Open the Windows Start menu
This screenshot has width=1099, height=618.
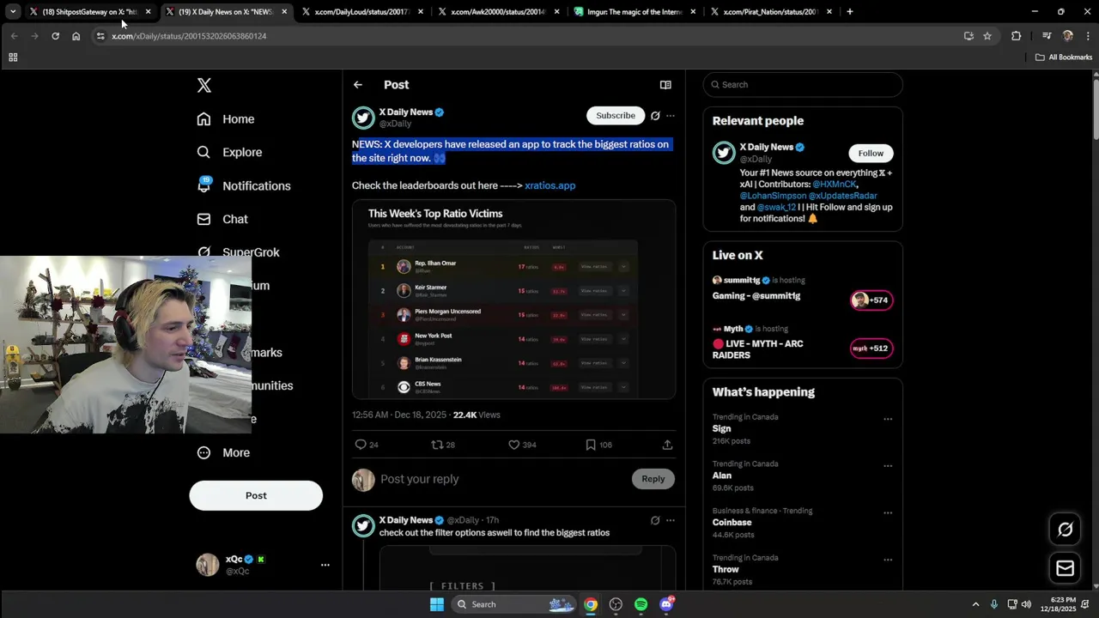click(437, 604)
